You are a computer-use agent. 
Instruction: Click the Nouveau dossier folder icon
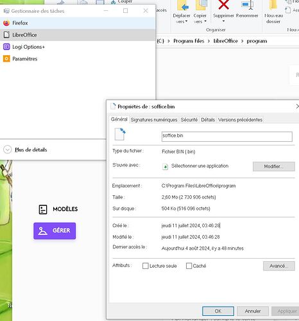273,5
